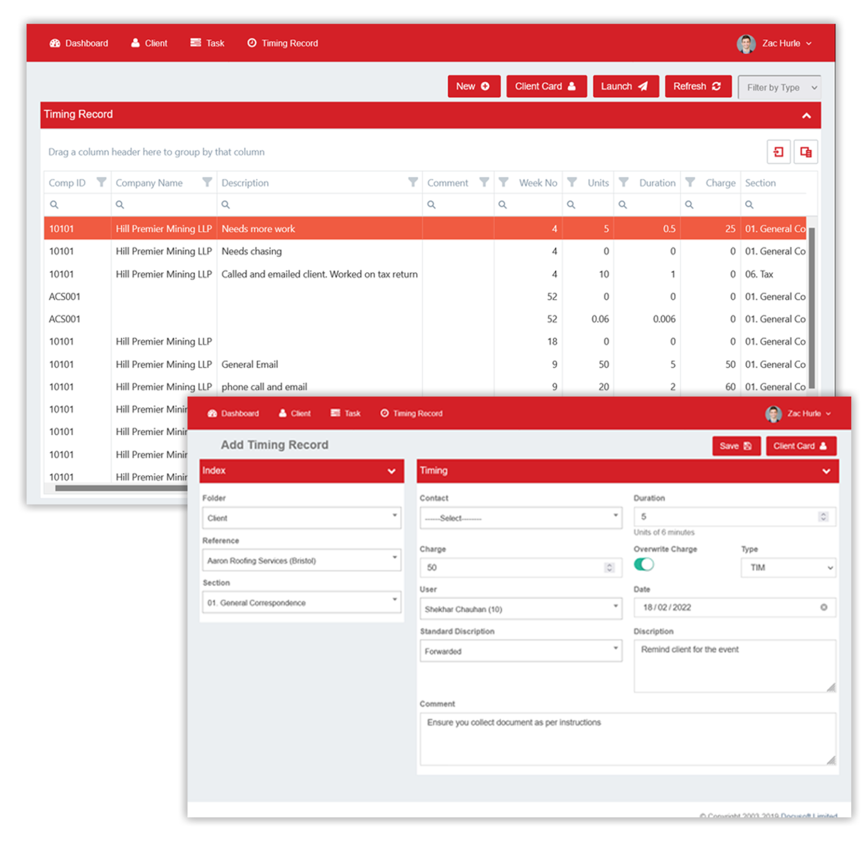This screenshot has height=844, width=867.
Task: Open the Folder dropdown showing Client
Action: pos(301,517)
